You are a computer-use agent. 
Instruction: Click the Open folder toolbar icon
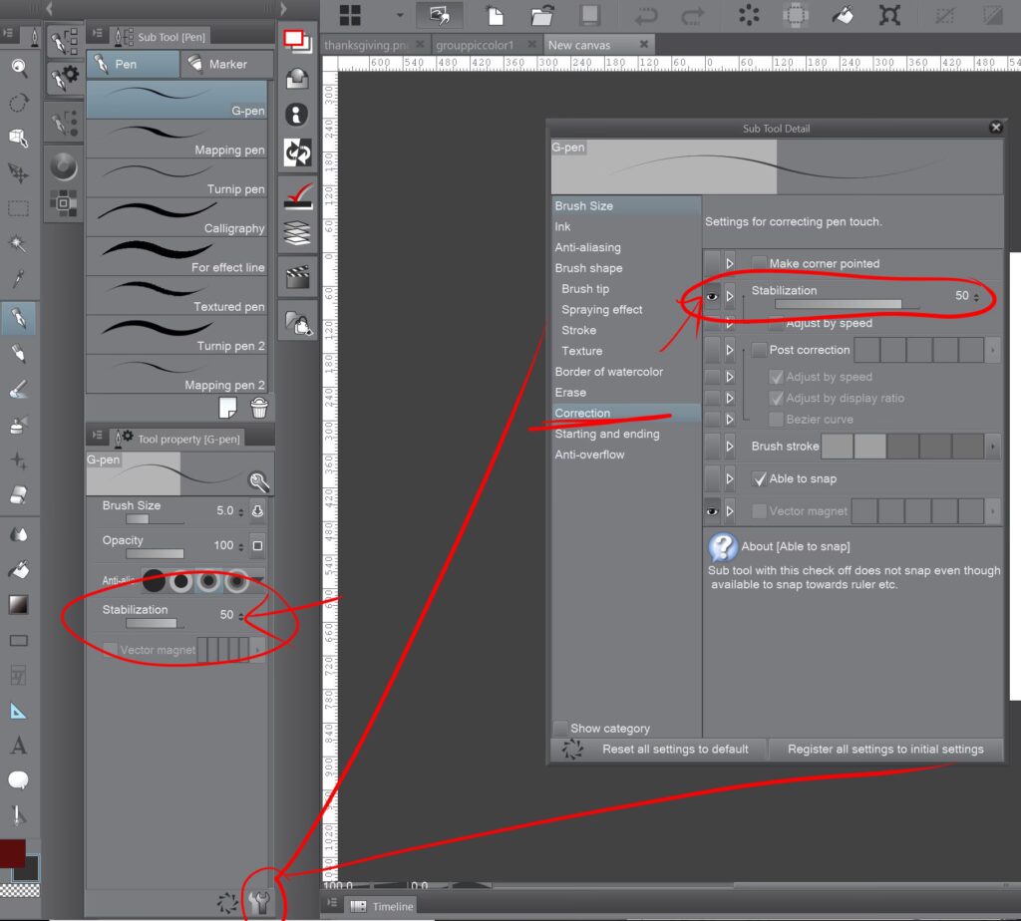pyautogui.click(x=542, y=15)
